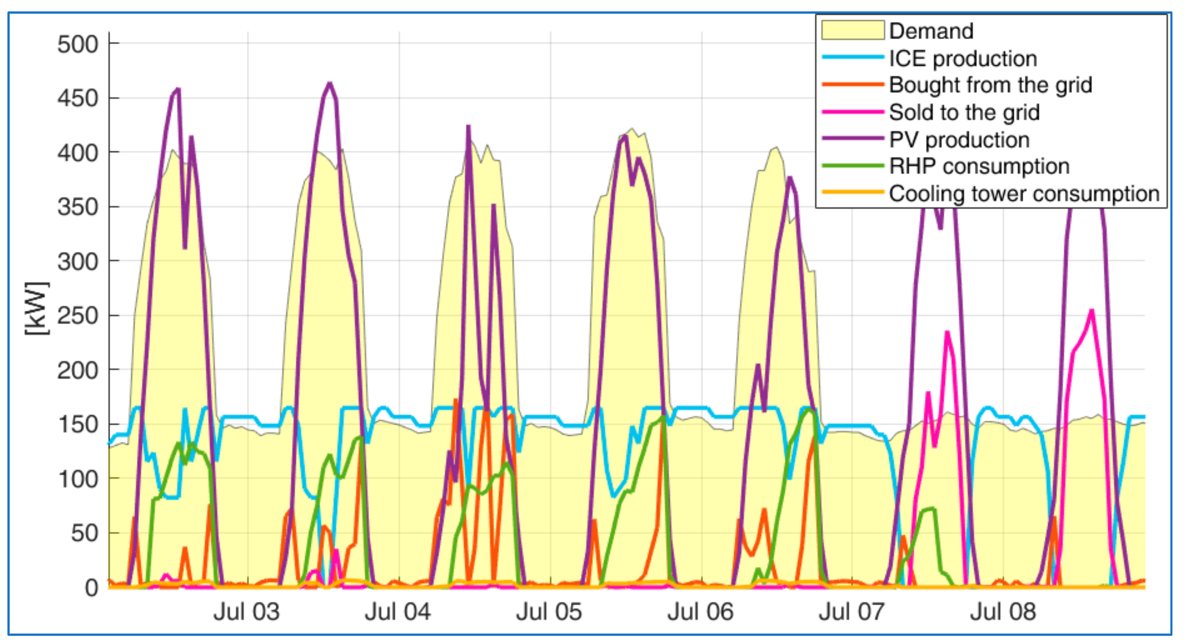
Task: Click the Cooling tower consumption legend line
Action: click(x=852, y=193)
